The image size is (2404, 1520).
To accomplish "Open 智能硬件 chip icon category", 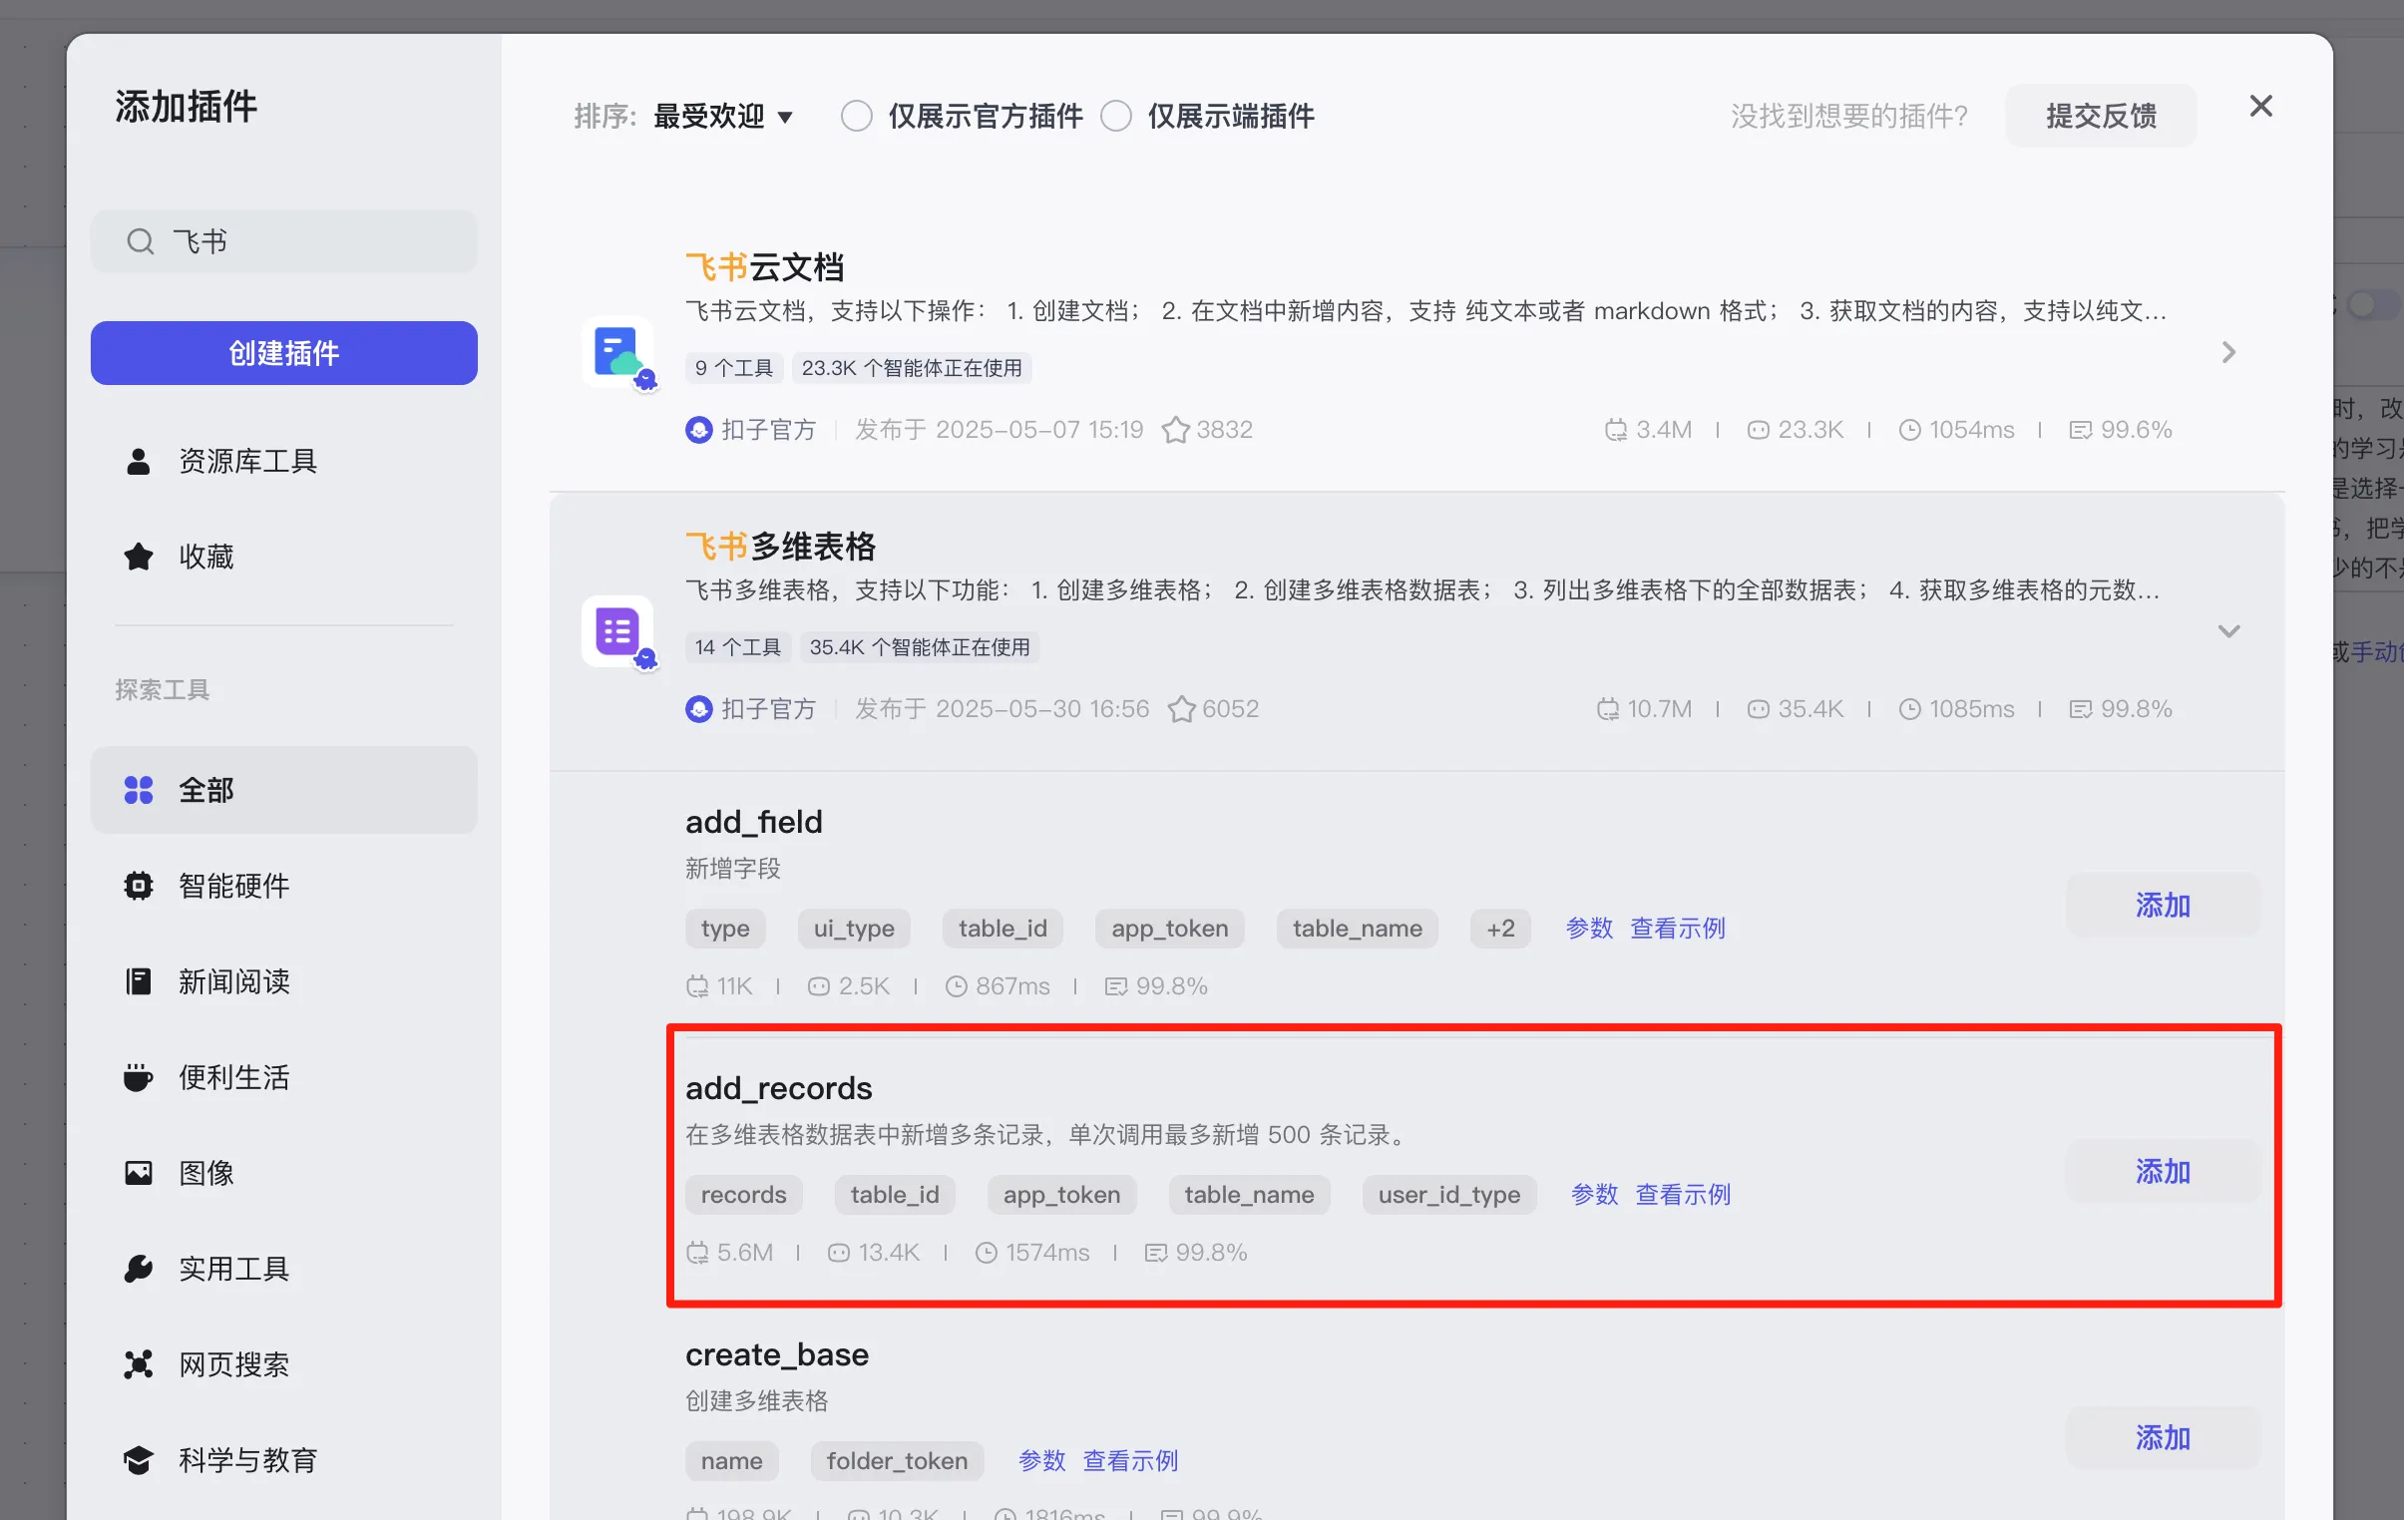I will coord(139,886).
